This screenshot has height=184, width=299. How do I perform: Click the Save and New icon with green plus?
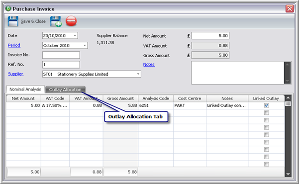coord(56,21)
